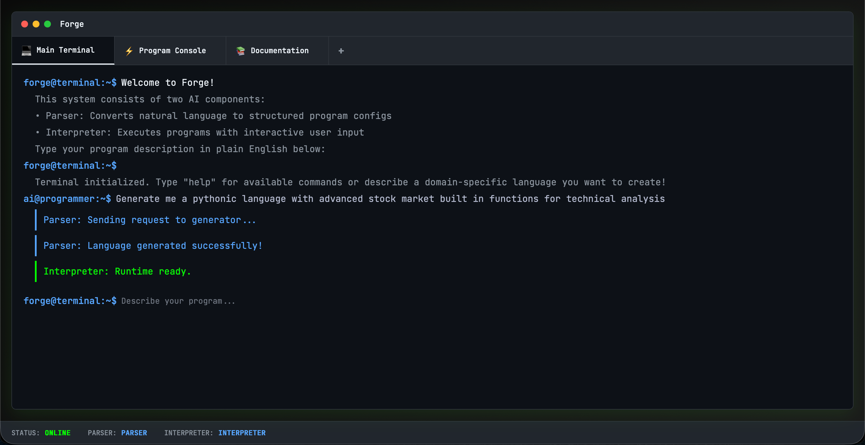Click the yellow minimize window button
This screenshot has width=865, height=445.
tap(36, 24)
